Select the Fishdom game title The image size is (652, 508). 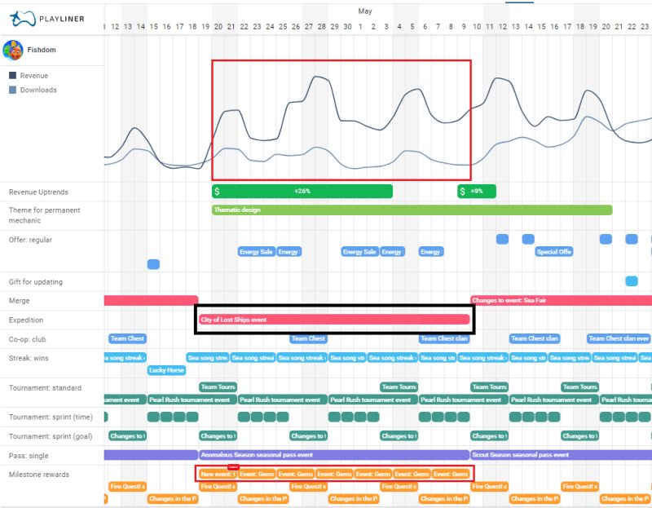coord(42,50)
